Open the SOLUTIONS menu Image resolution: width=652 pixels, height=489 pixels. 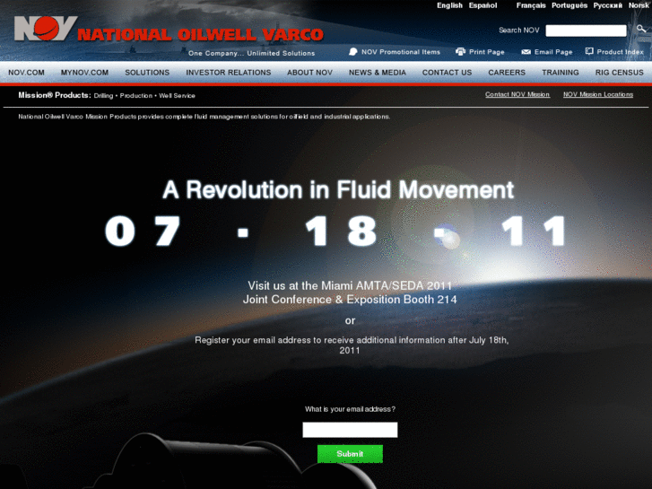147,73
